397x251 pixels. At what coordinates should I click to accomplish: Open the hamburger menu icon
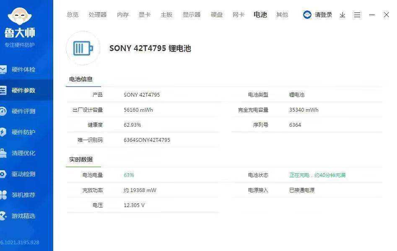tap(357, 15)
